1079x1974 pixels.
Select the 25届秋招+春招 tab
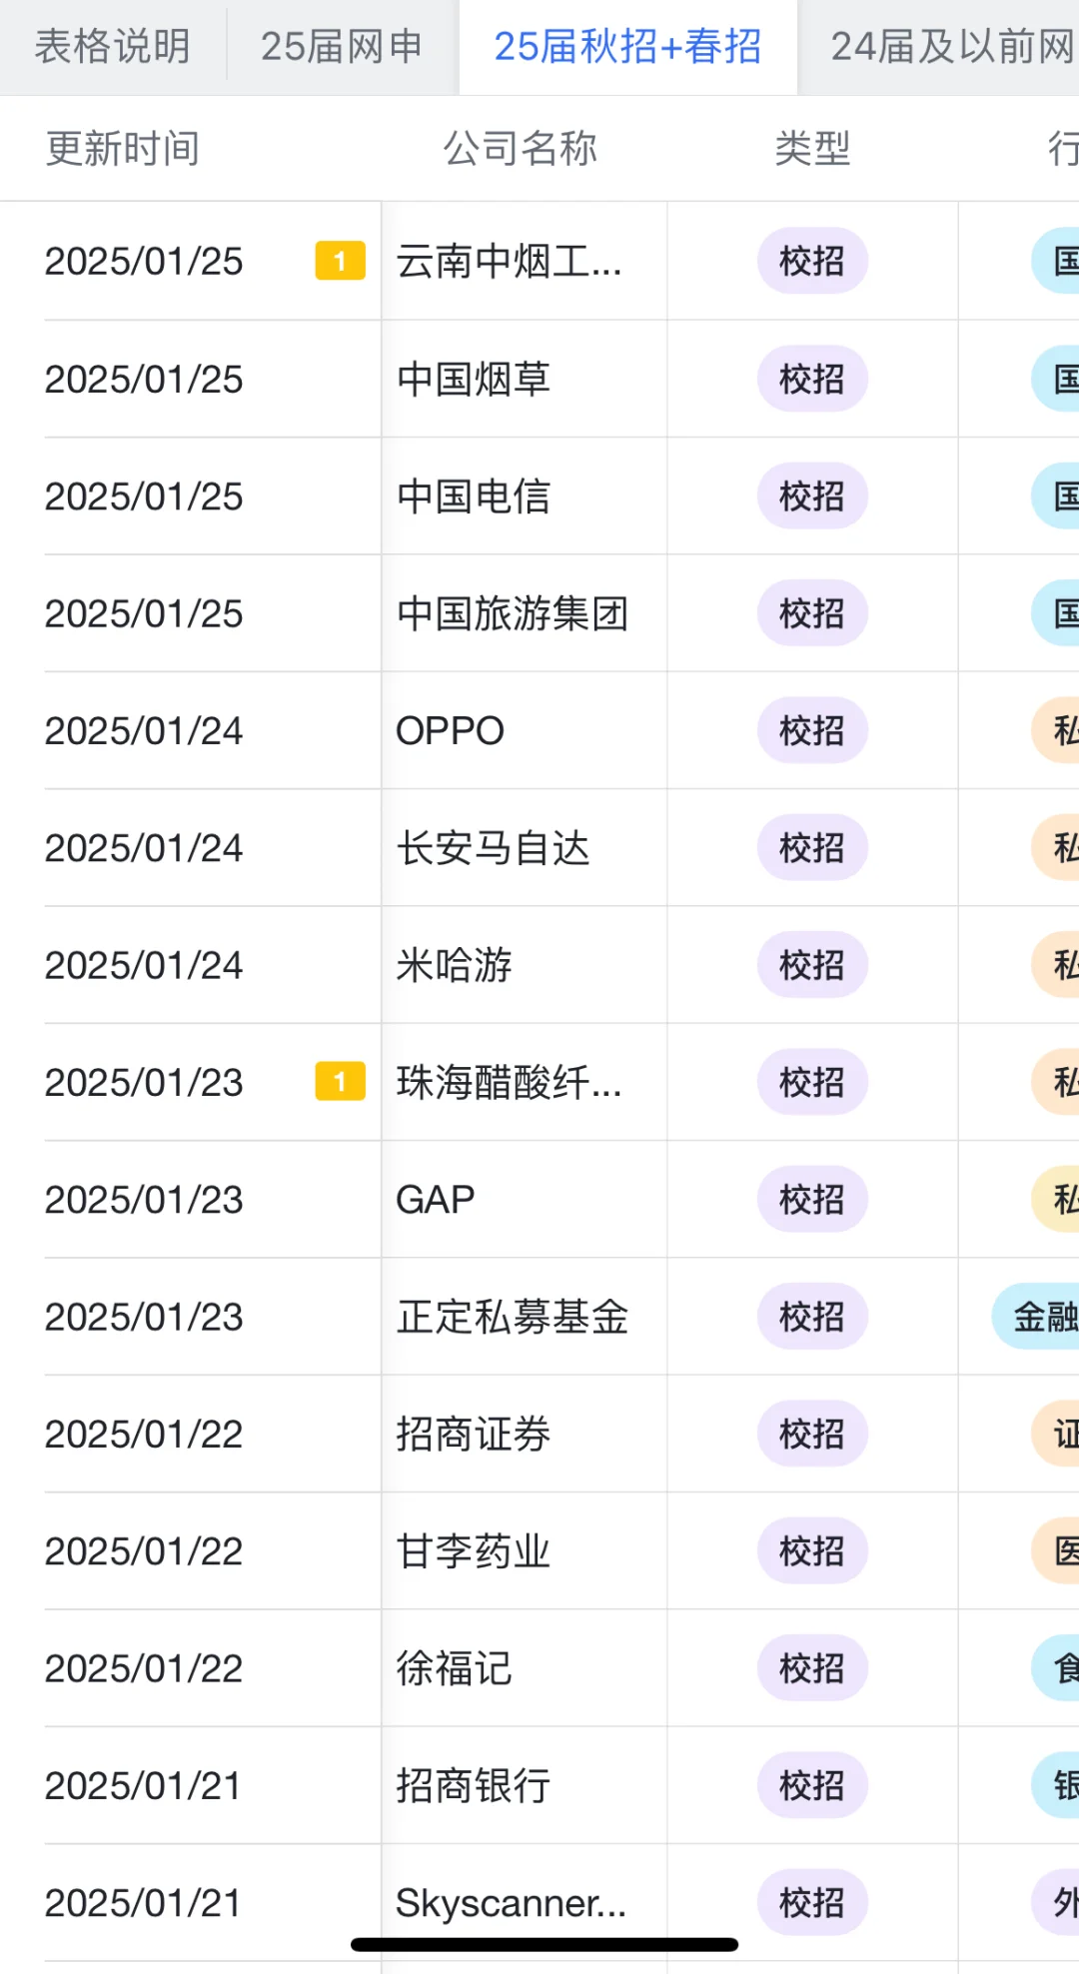point(627,47)
